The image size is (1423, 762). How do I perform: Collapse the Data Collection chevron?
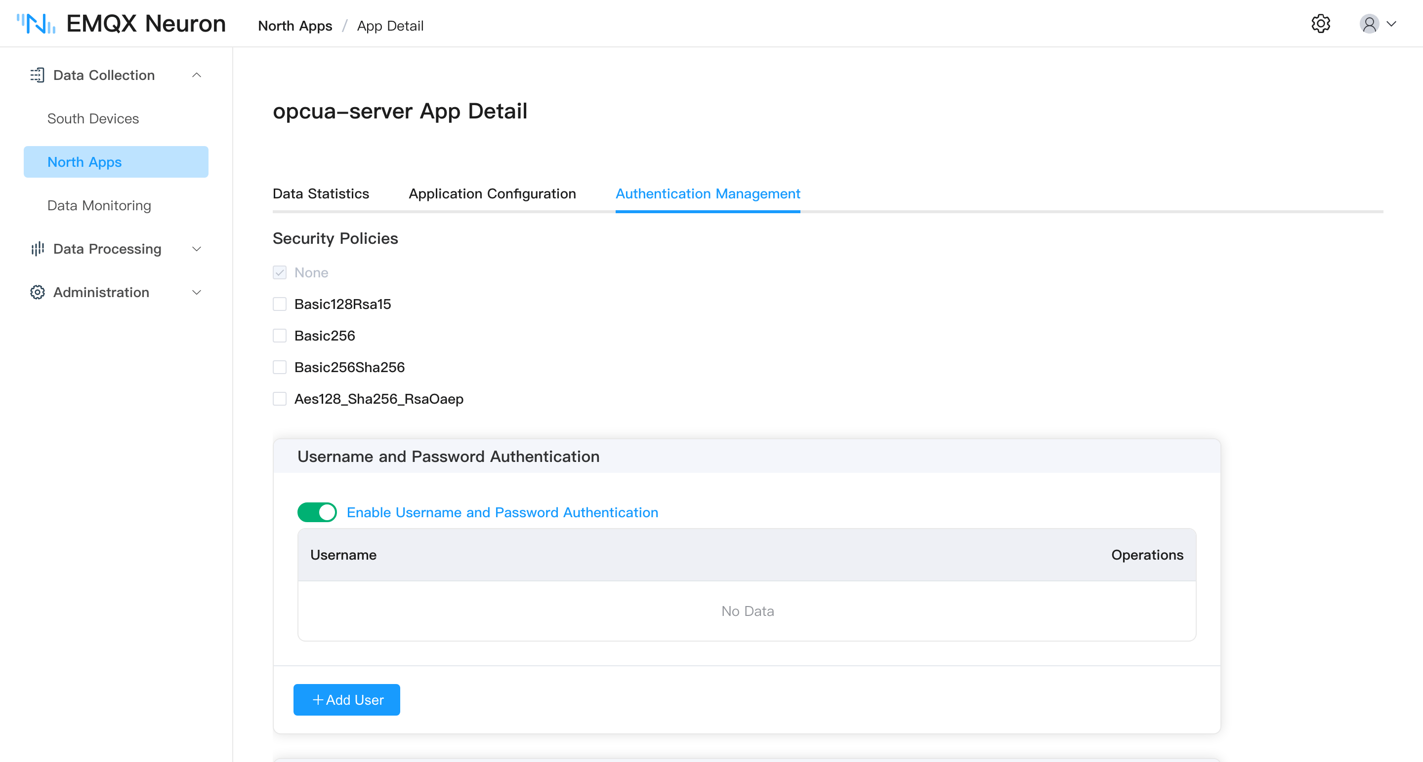(196, 75)
